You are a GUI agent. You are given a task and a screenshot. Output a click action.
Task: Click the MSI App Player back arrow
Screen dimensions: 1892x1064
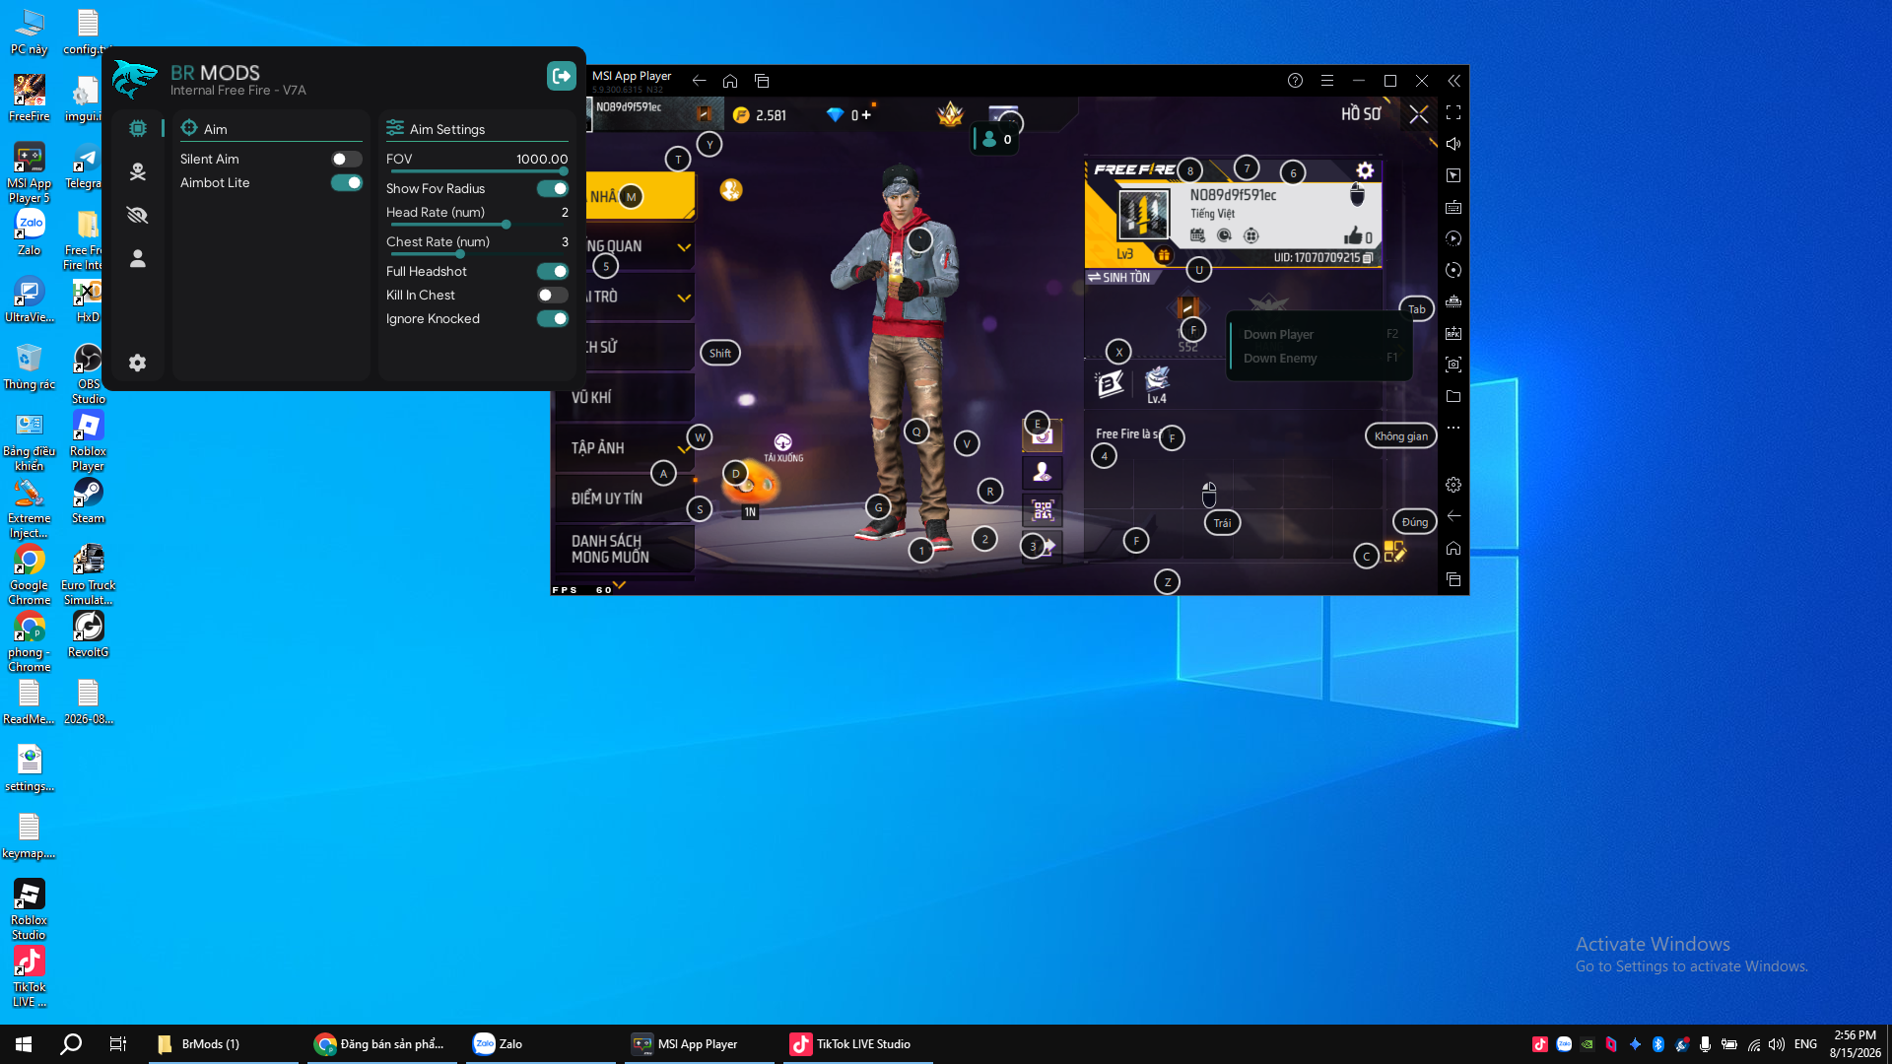[x=699, y=81]
